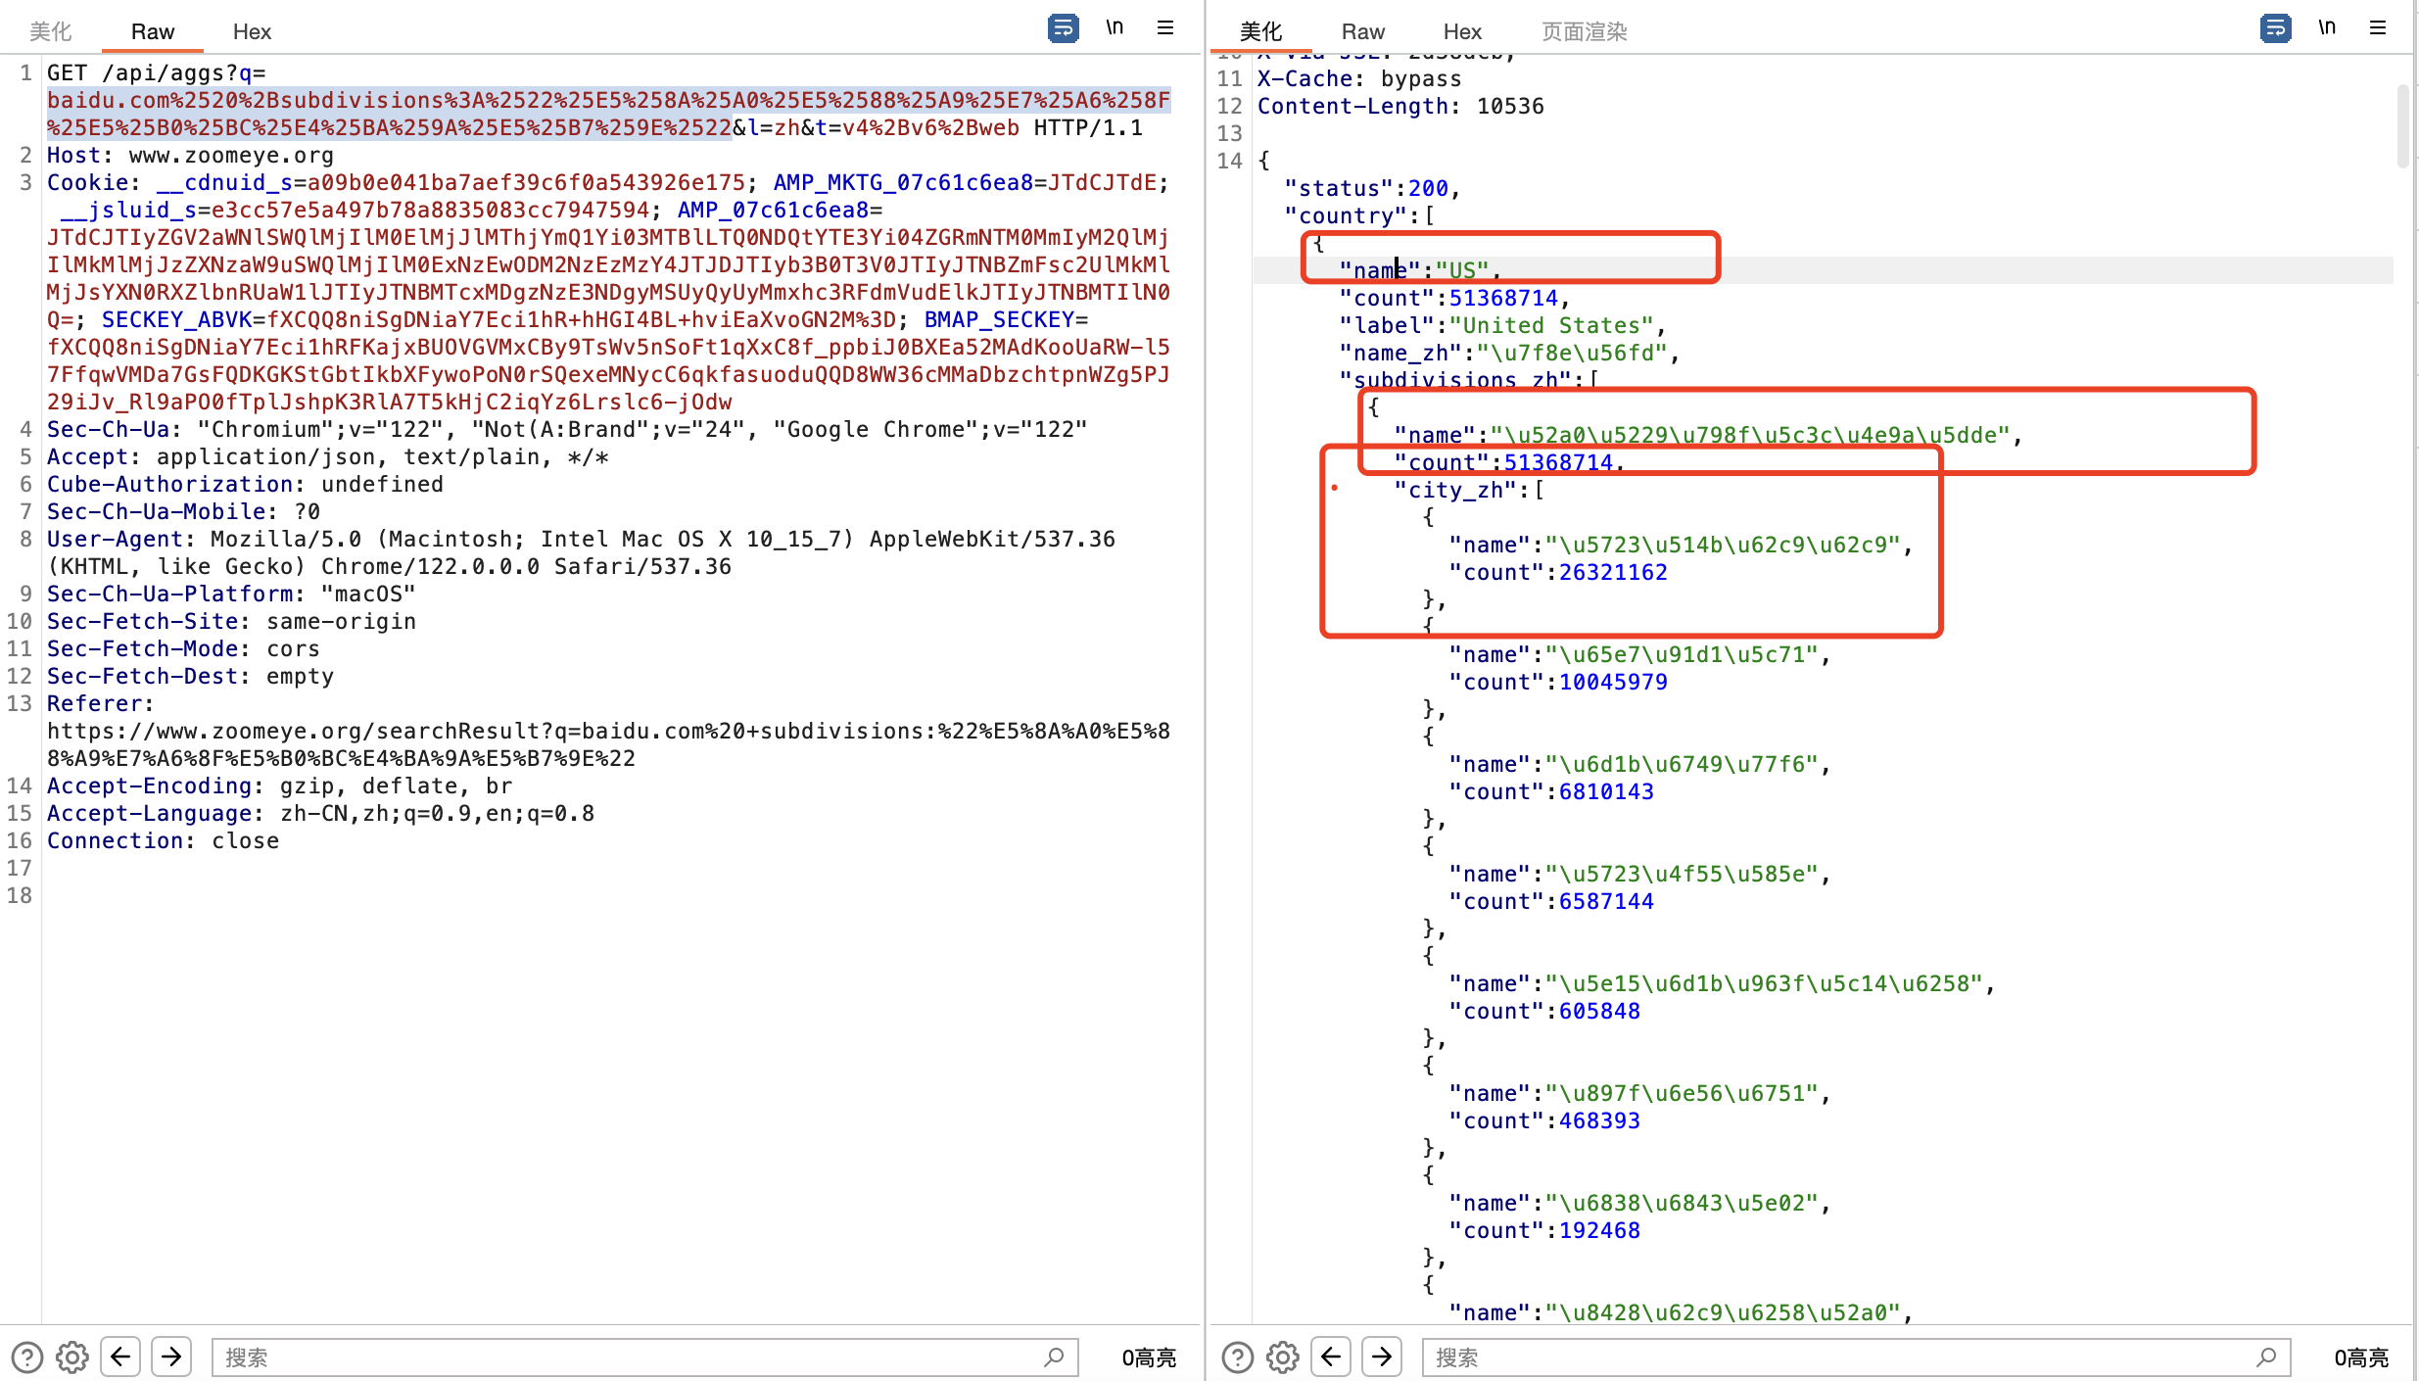Click the response panel vertical scrollbar
This screenshot has width=2419, height=1381.
click(x=2402, y=127)
